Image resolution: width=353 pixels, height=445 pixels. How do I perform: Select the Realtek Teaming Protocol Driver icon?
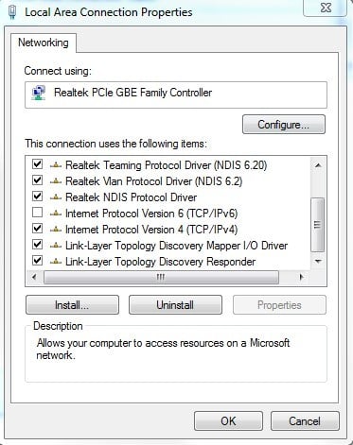pos(56,165)
